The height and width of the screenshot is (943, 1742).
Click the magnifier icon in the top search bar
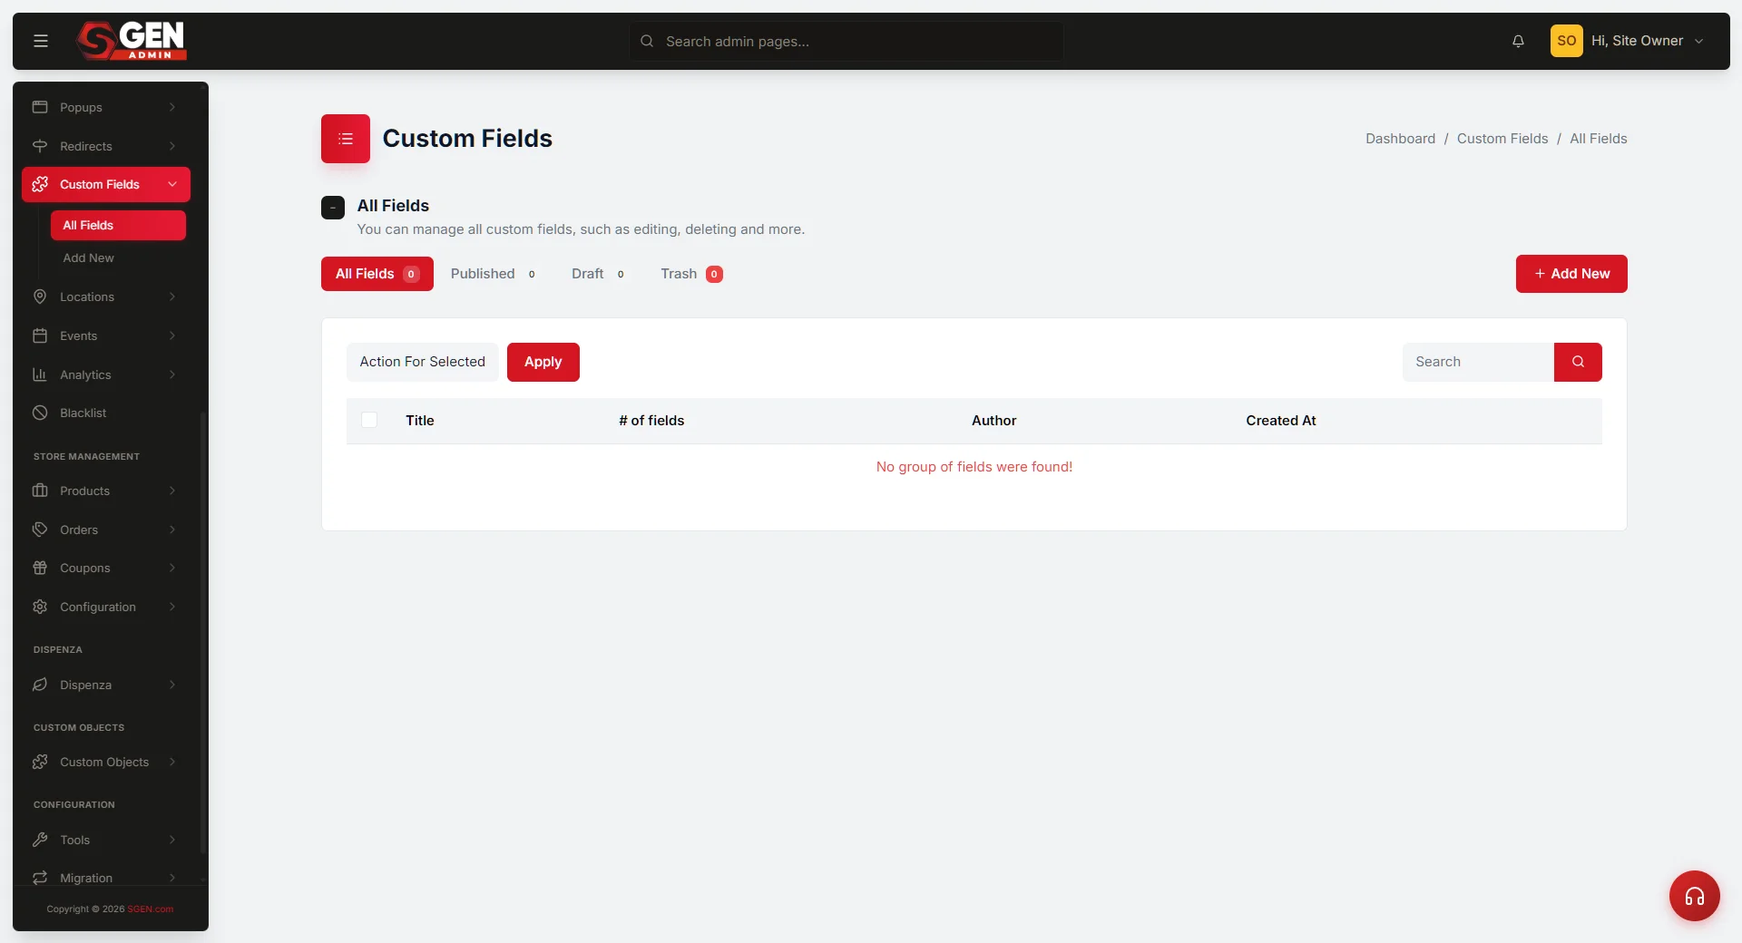coord(647,41)
